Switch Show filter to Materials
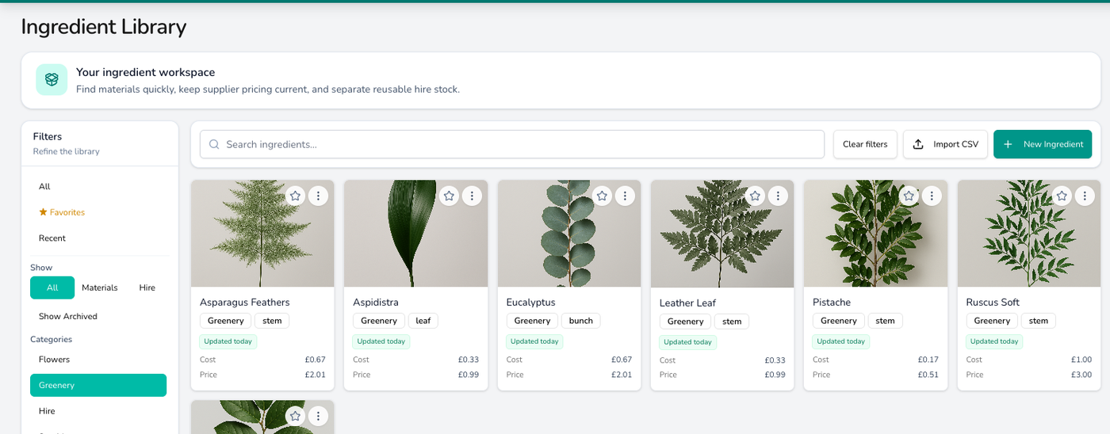1110x434 pixels. pyautogui.click(x=100, y=287)
